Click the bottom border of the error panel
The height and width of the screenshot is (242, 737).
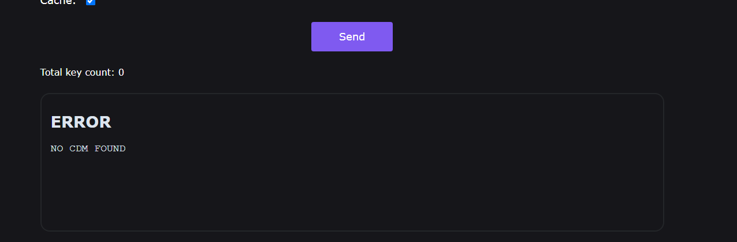(x=352, y=230)
